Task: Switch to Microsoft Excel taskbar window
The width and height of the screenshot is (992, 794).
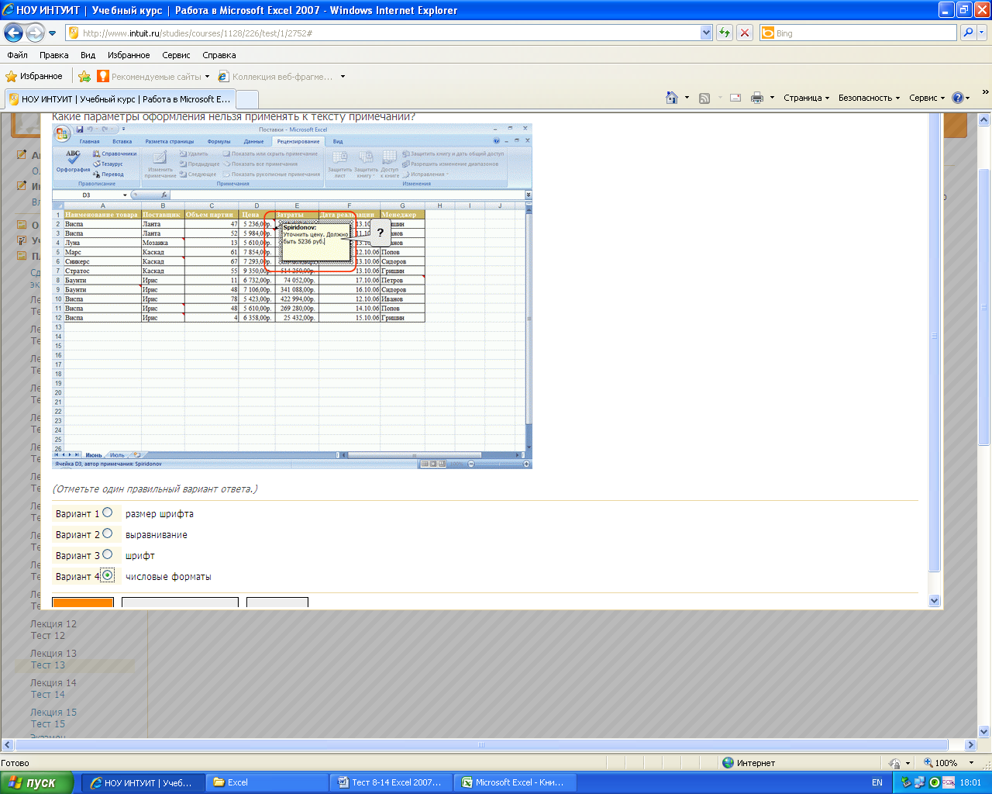Action: pyautogui.click(x=515, y=782)
